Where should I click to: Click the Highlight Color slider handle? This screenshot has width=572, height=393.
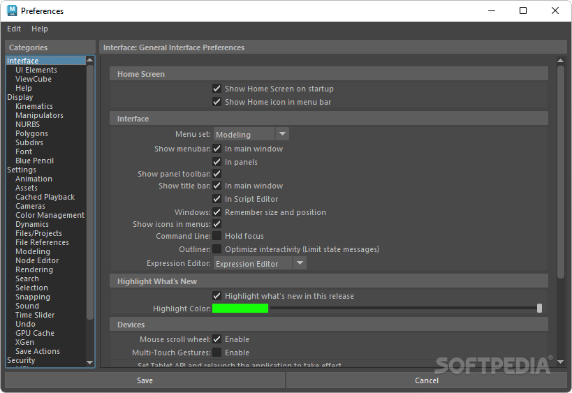pyautogui.click(x=539, y=309)
